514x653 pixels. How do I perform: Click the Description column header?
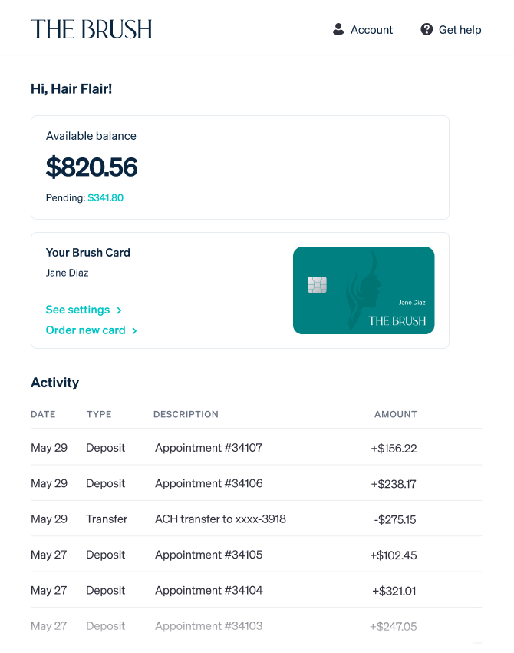pos(186,414)
